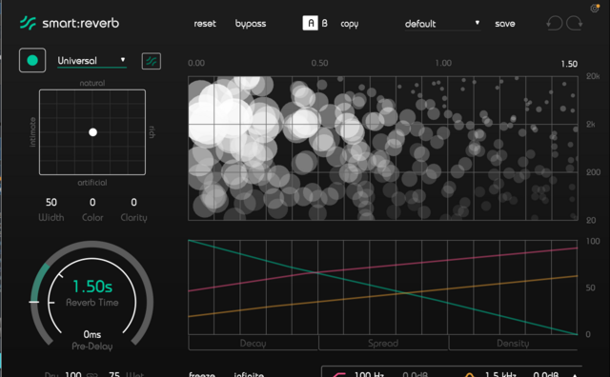Image resolution: width=610 pixels, height=377 pixels.
Task: Click the green learn record button
Action: point(32,60)
